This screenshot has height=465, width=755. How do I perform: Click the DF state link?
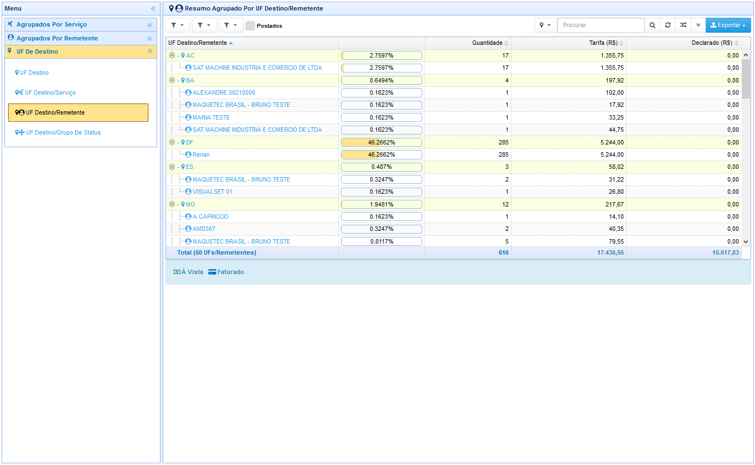coord(189,142)
